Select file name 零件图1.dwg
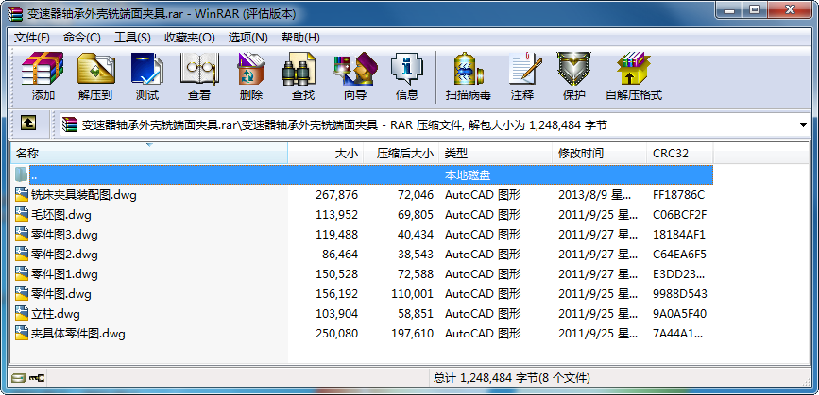The height and width of the screenshot is (395, 819). (x=65, y=274)
